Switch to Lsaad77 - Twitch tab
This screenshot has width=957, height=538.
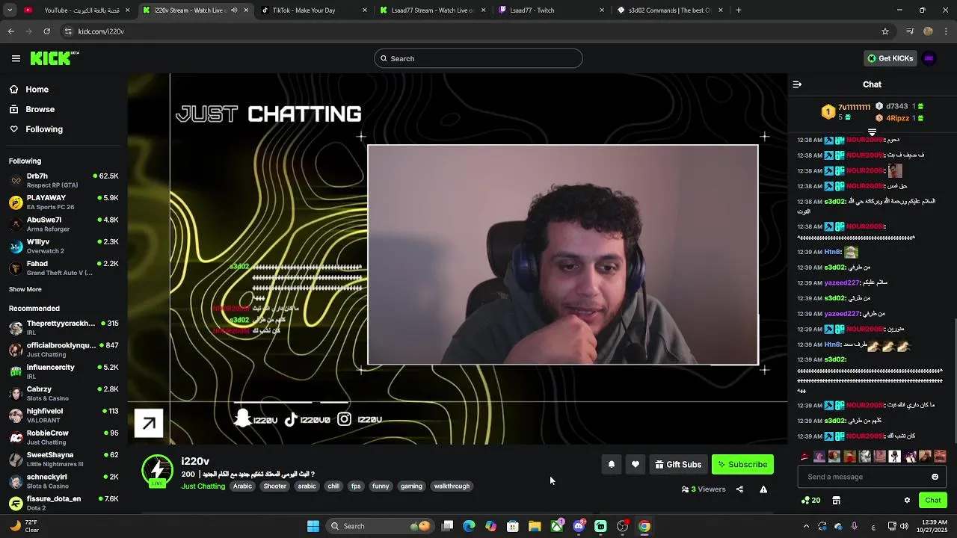(x=552, y=10)
